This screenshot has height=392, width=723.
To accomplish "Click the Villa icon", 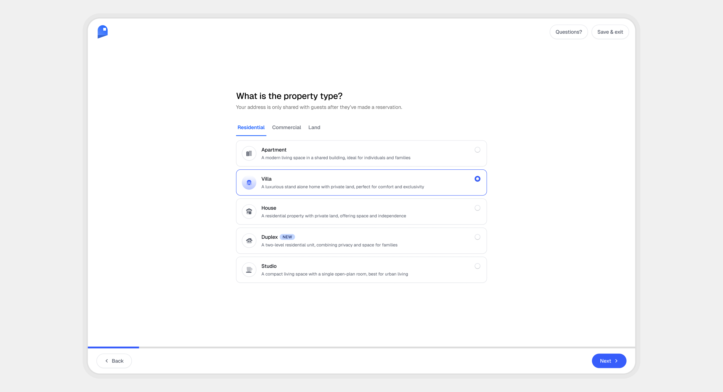I will tap(249, 183).
